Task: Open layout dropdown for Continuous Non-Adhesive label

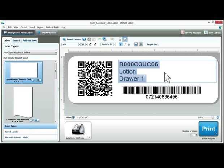Action: pos(36,120)
